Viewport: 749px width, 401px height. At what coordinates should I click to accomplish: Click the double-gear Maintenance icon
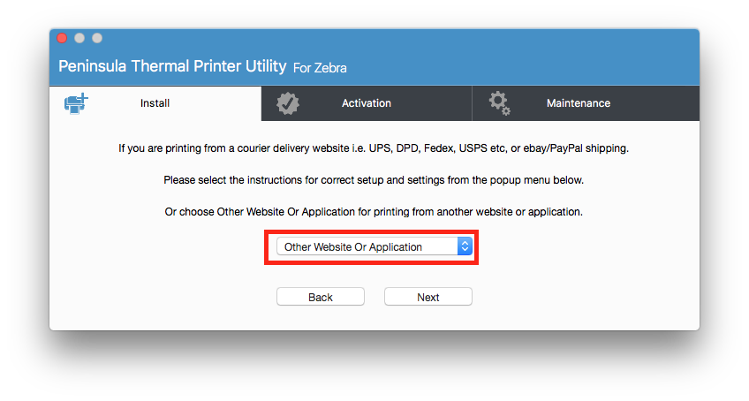click(499, 103)
